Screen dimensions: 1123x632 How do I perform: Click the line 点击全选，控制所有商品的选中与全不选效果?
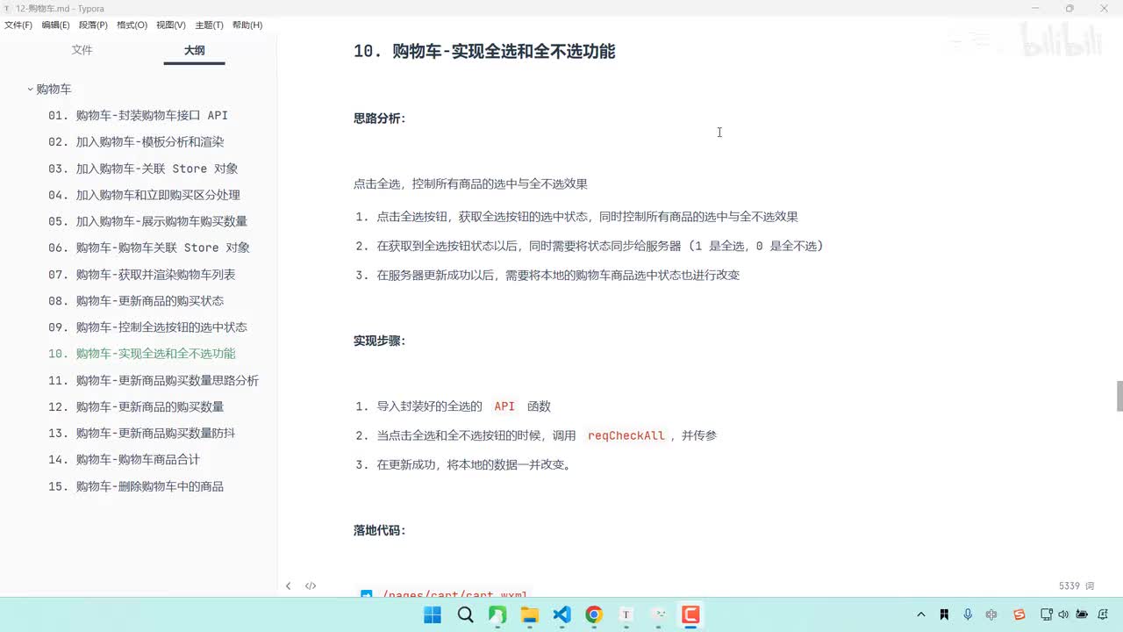[x=470, y=184]
